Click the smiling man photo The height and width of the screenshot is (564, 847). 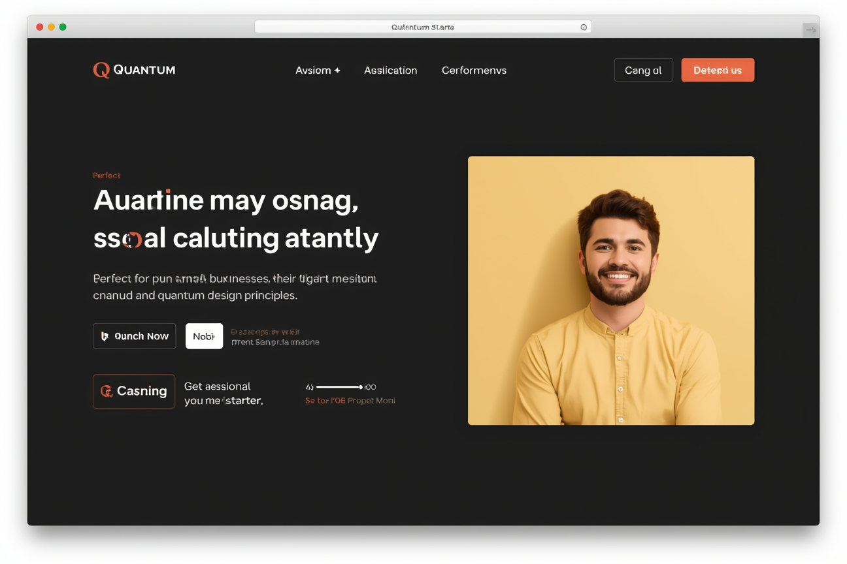(x=610, y=290)
